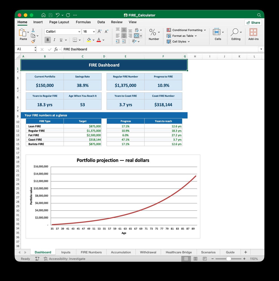The image size is (279, 281).
Task: Click the zoom out minus button
Action: [x=212, y=258]
